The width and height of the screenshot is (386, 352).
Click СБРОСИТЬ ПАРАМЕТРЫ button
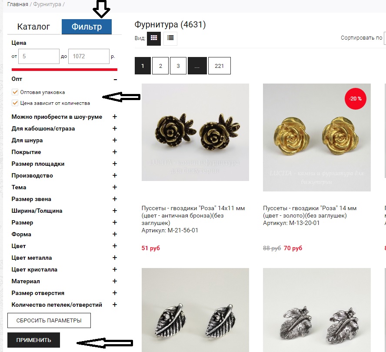(49, 321)
